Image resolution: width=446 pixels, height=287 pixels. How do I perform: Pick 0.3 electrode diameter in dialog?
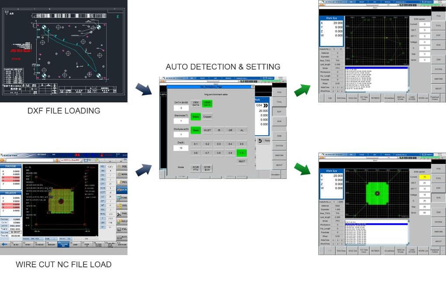click(x=219, y=144)
